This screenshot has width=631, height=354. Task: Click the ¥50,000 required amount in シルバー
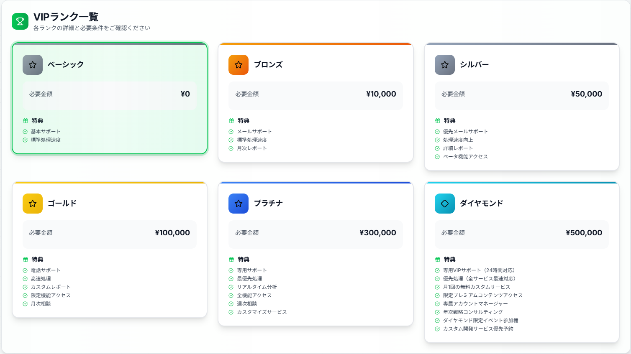[x=586, y=94]
